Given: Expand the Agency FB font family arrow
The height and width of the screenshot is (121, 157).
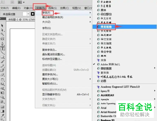Looking at the screenshot, I should point(154,91).
